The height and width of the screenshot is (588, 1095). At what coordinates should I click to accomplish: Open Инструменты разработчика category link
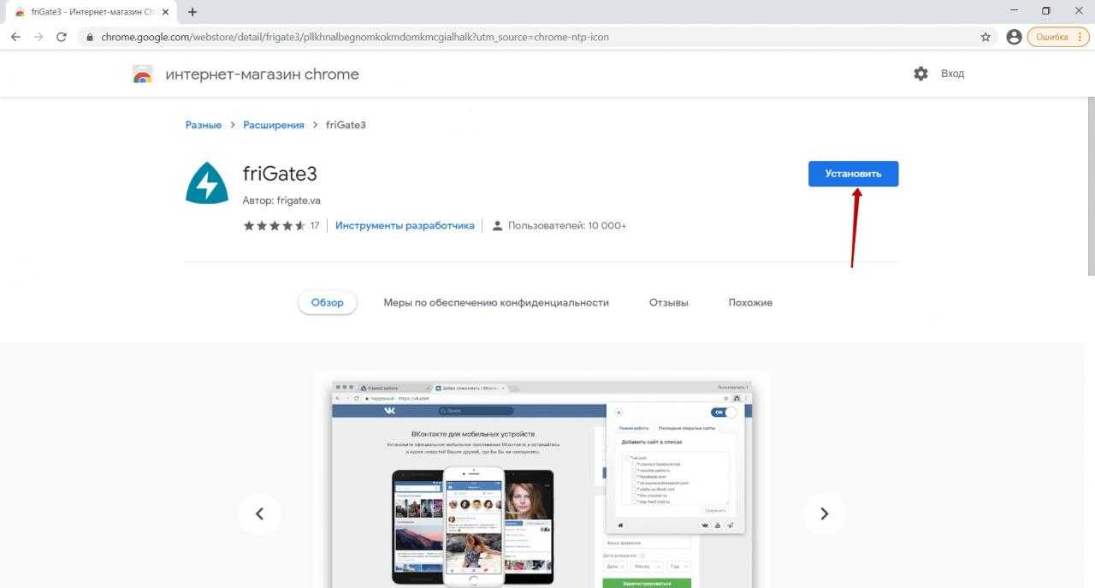[405, 226]
